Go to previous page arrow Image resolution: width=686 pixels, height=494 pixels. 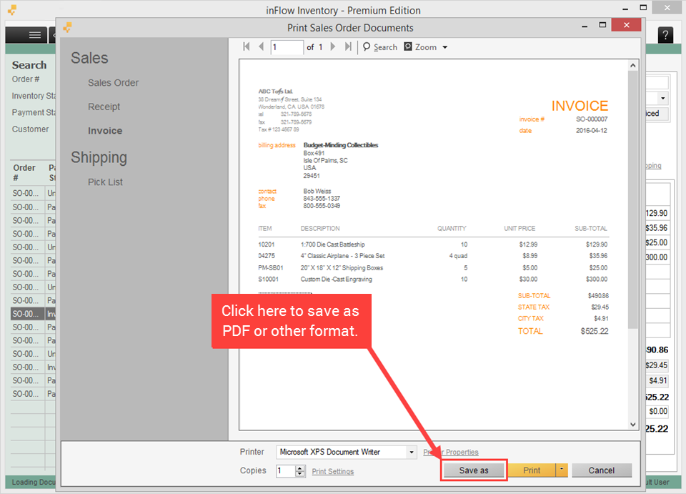(261, 47)
